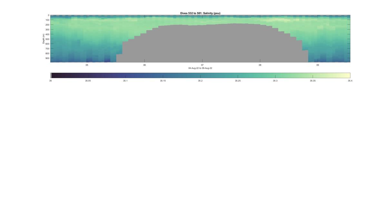Click the x-axis tick label "07"

202,65
